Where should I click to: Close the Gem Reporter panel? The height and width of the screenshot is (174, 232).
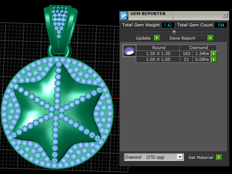click(225, 15)
